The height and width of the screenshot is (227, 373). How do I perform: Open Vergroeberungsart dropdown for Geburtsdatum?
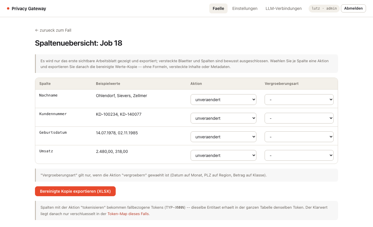(x=299, y=137)
